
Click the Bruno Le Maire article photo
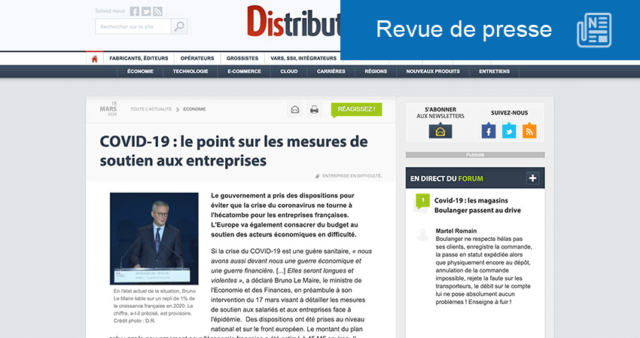[154, 238]
